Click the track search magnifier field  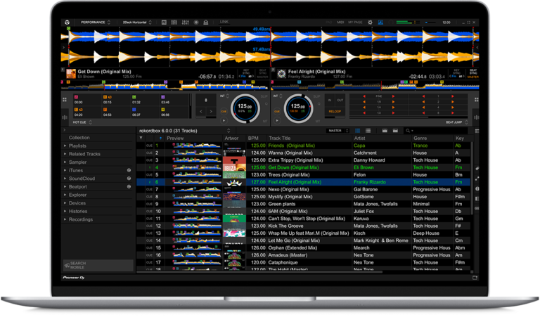436,131
